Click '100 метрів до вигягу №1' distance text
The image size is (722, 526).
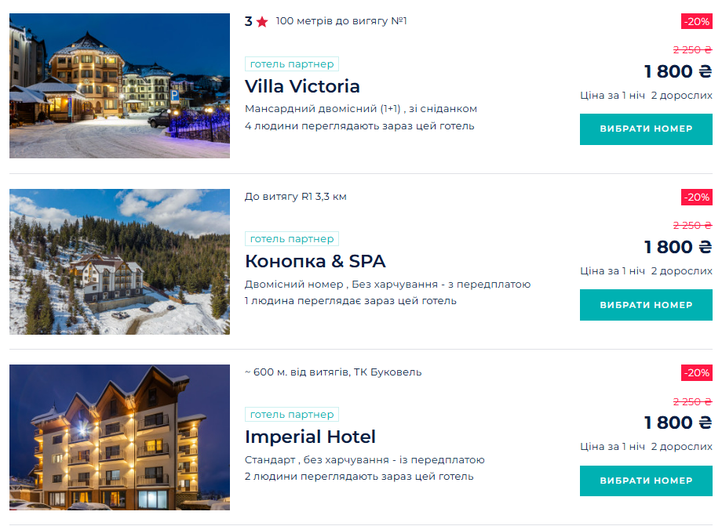[x=341, y=21]
